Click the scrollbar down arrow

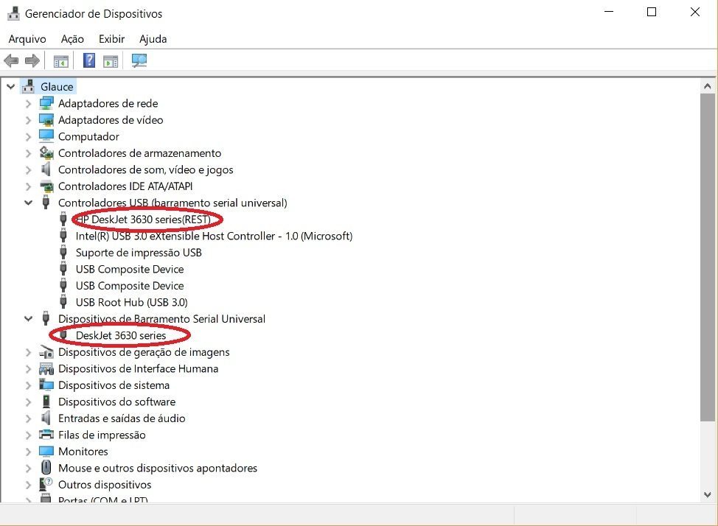708,494
